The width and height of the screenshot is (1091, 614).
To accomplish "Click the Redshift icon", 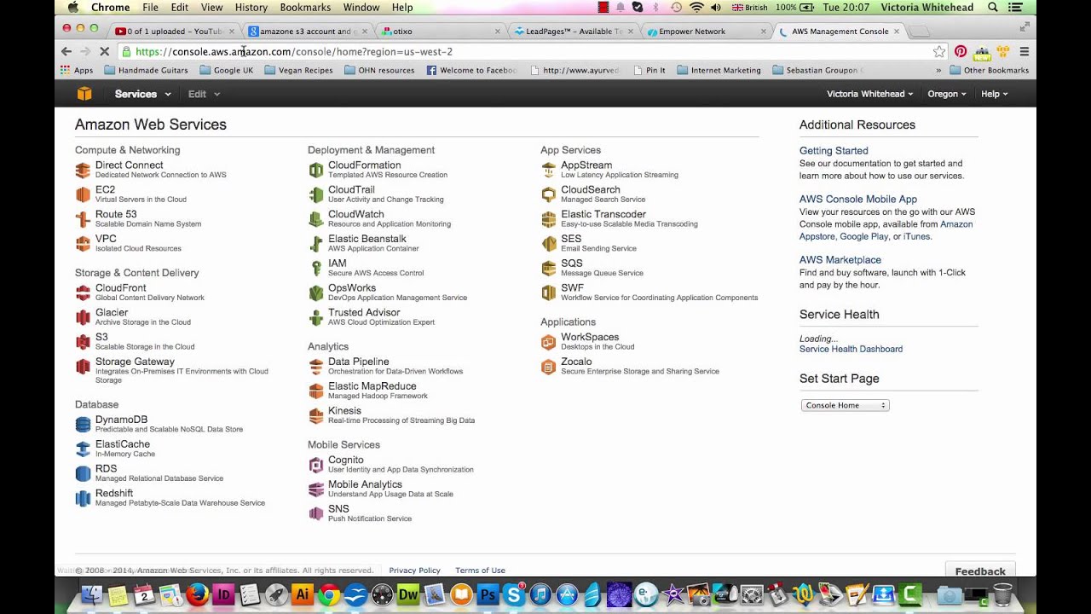I will [83, 498].
